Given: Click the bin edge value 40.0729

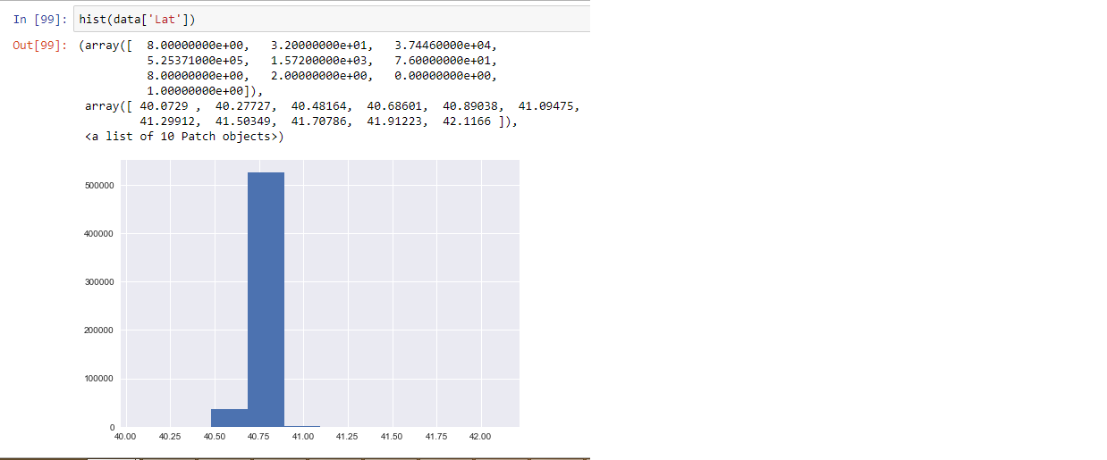Looking at the screenshot, I should (167, 106).
